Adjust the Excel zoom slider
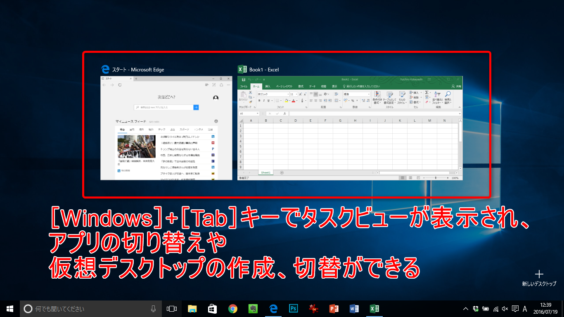This screenshot has width=564, height=317. (x=435, y=178)
